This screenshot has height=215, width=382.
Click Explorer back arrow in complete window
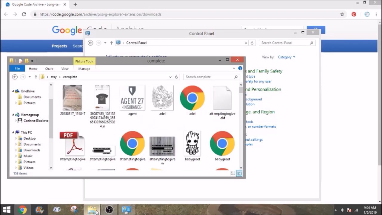(x=15, y=77)
